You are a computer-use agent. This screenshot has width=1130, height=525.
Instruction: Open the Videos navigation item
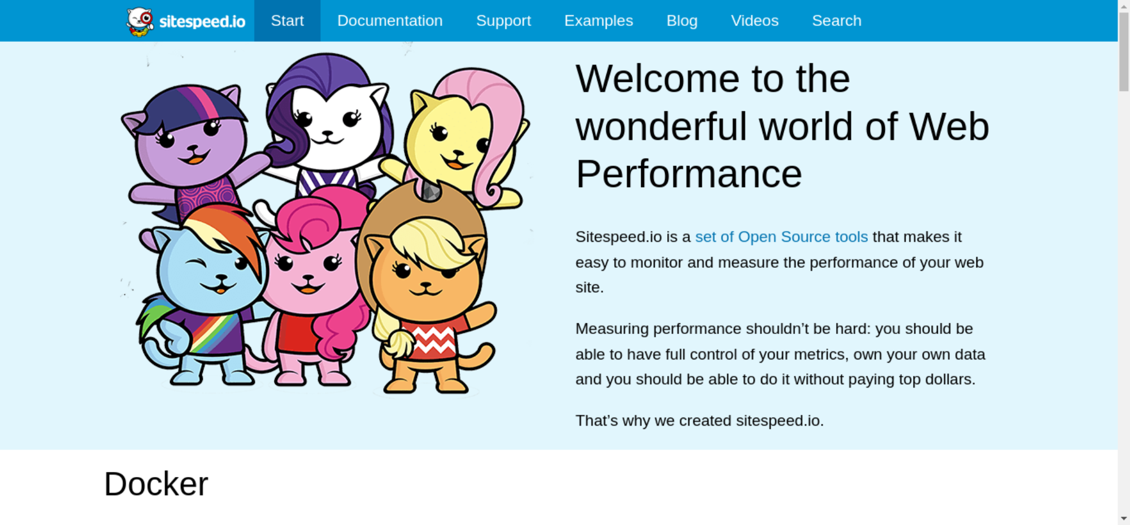(754, 21)
